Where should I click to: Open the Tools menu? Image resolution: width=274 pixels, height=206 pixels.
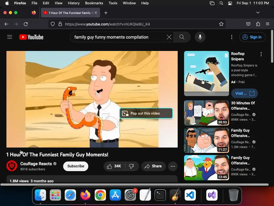pyautogui.click(x=113, y=3)
